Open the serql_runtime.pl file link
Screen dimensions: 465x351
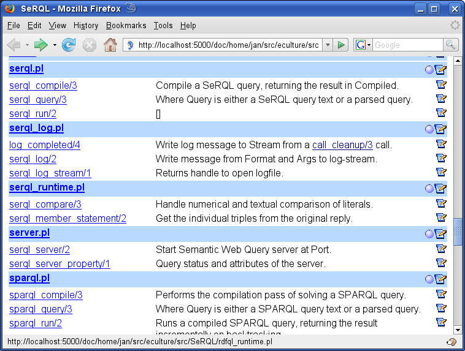pos(47,187)
